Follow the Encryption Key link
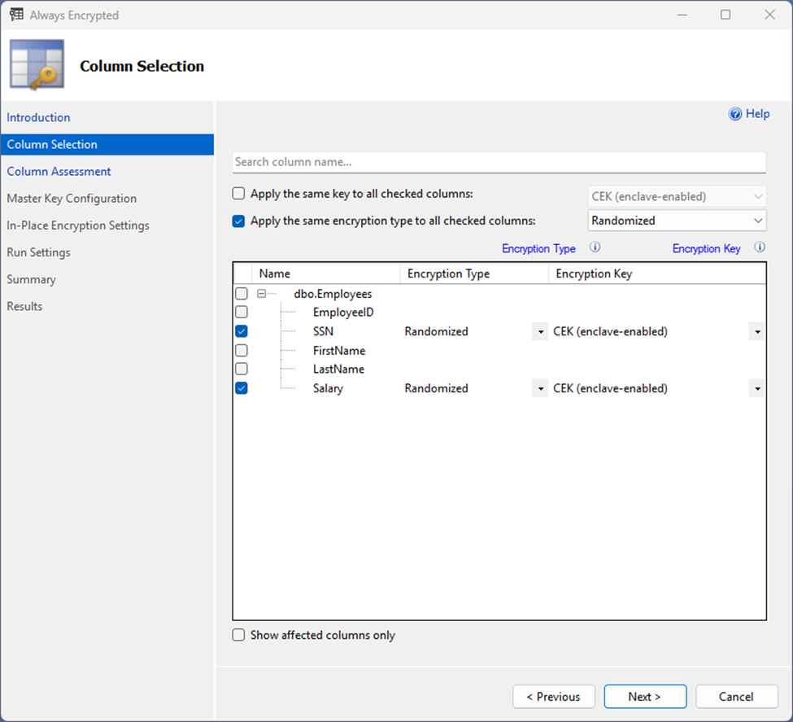The height and width of the screenshot is (722, 793). pos(707,248)
